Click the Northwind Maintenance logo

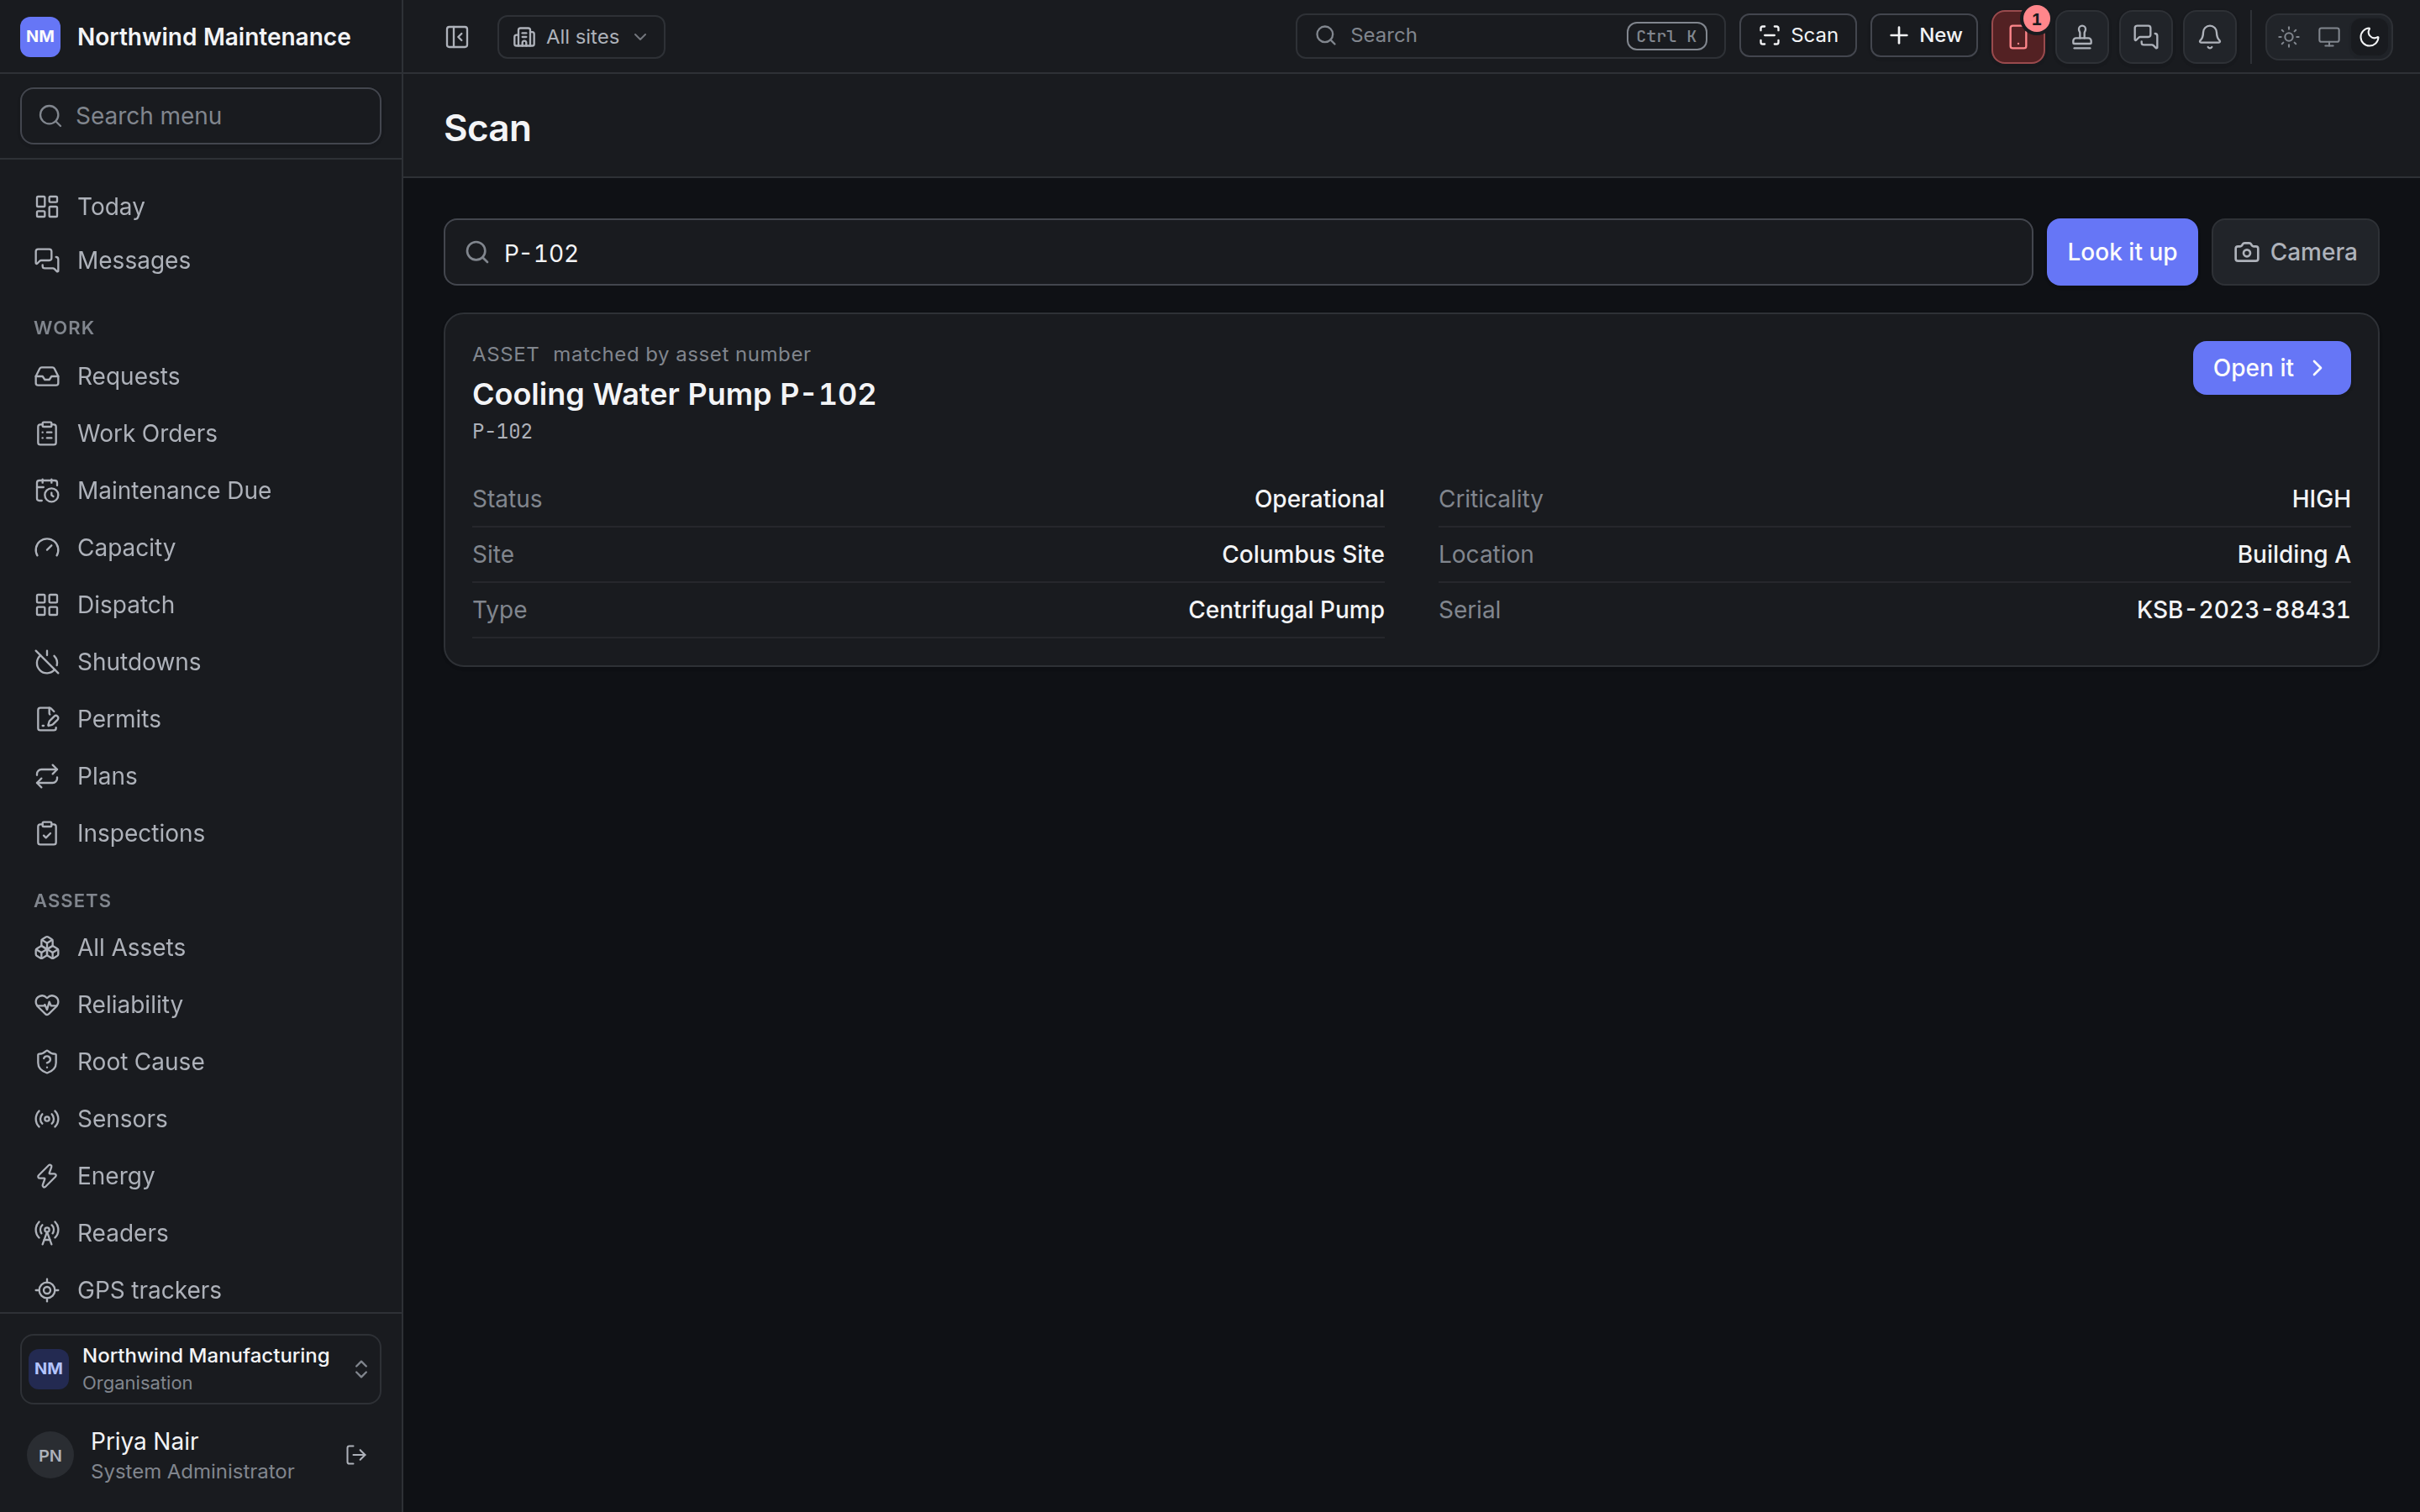pos(40,37)
